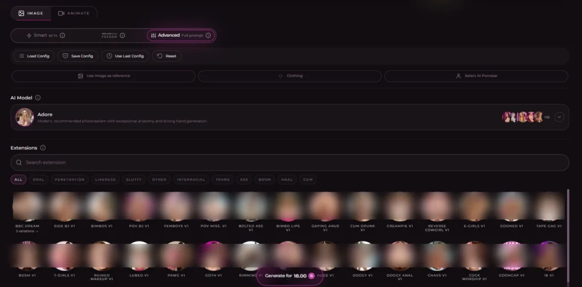Click the Adore model avatar thumbnail
The image size is (582, 287).
pos(24,117)
